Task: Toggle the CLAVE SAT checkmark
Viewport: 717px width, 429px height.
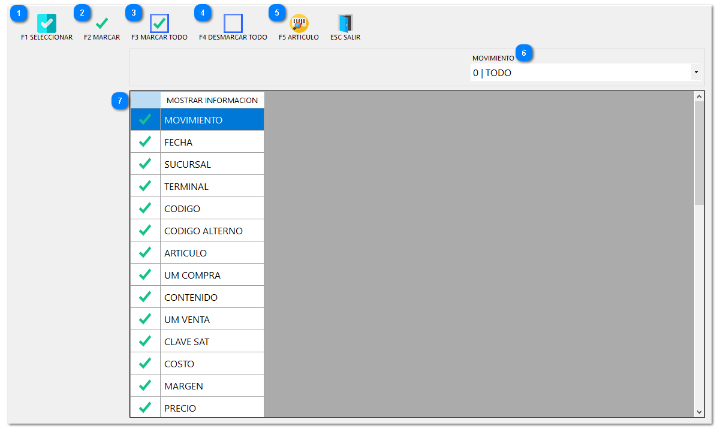Action: (x=145, y=342)
